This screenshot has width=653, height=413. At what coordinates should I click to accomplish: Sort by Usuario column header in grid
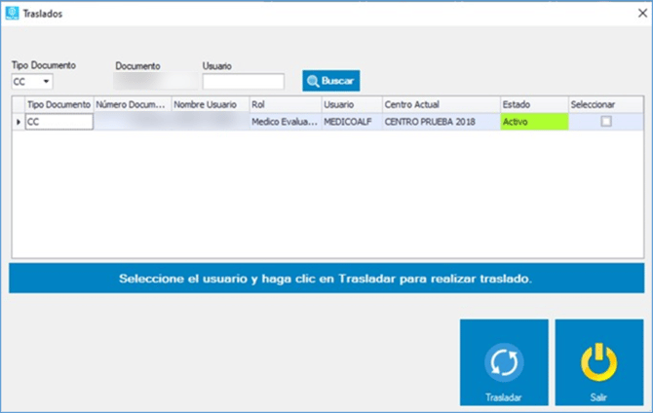pyautogui.click(x=352, y=104)
